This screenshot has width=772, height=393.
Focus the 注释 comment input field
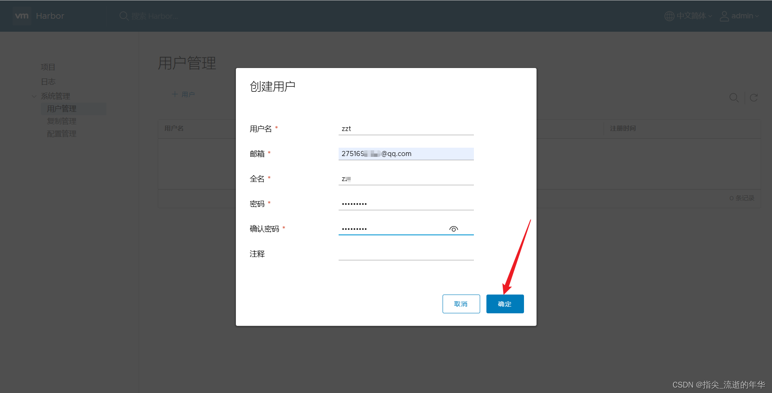pos(406,254)
